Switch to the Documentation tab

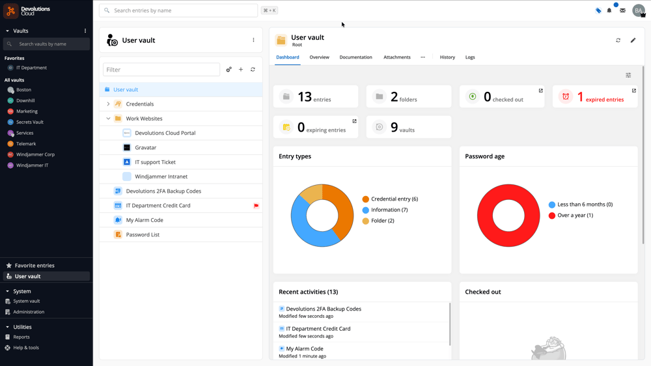click(x=356, y=57)
